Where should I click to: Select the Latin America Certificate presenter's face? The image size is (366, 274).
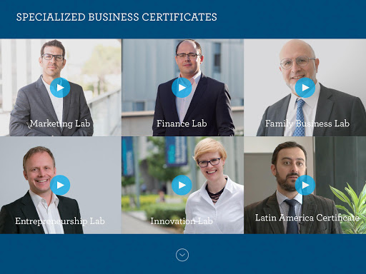[x=290, y=168]
